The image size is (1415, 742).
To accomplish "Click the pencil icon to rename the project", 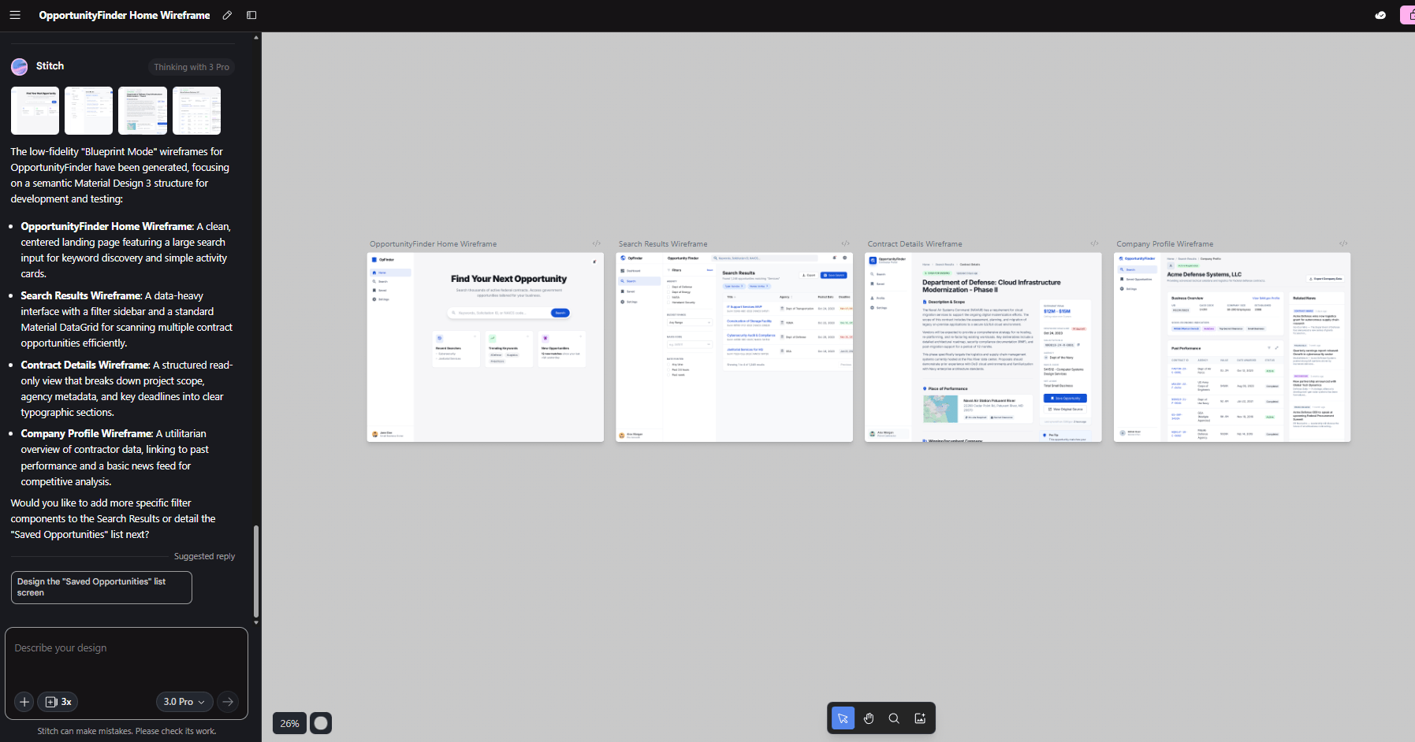I will [x=228, y=15].
